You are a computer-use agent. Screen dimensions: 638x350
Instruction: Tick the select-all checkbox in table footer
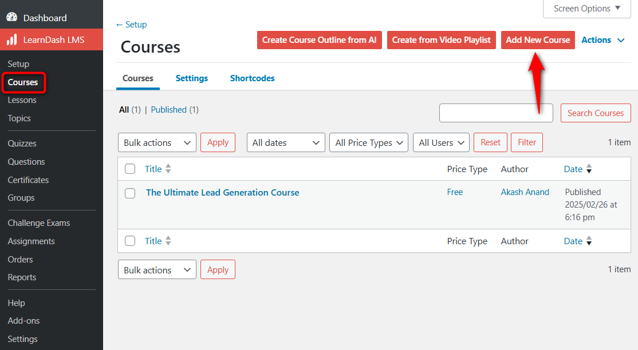[130, 241]
